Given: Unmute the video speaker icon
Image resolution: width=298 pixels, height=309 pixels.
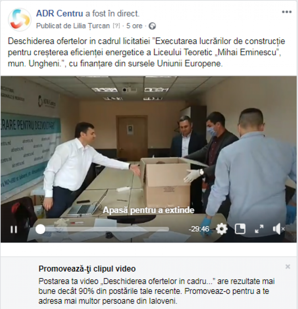Looking at the screenshot, I should [x=278, y=229].
